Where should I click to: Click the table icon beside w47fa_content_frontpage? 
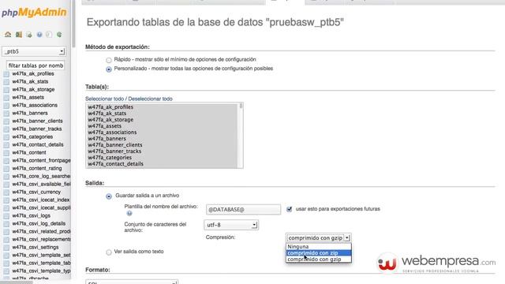tap(6, 161)
